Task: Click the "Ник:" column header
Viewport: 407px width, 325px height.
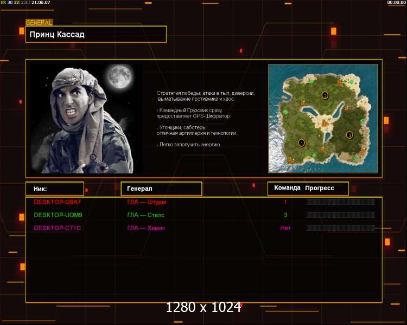Action: tap(54, 188)
